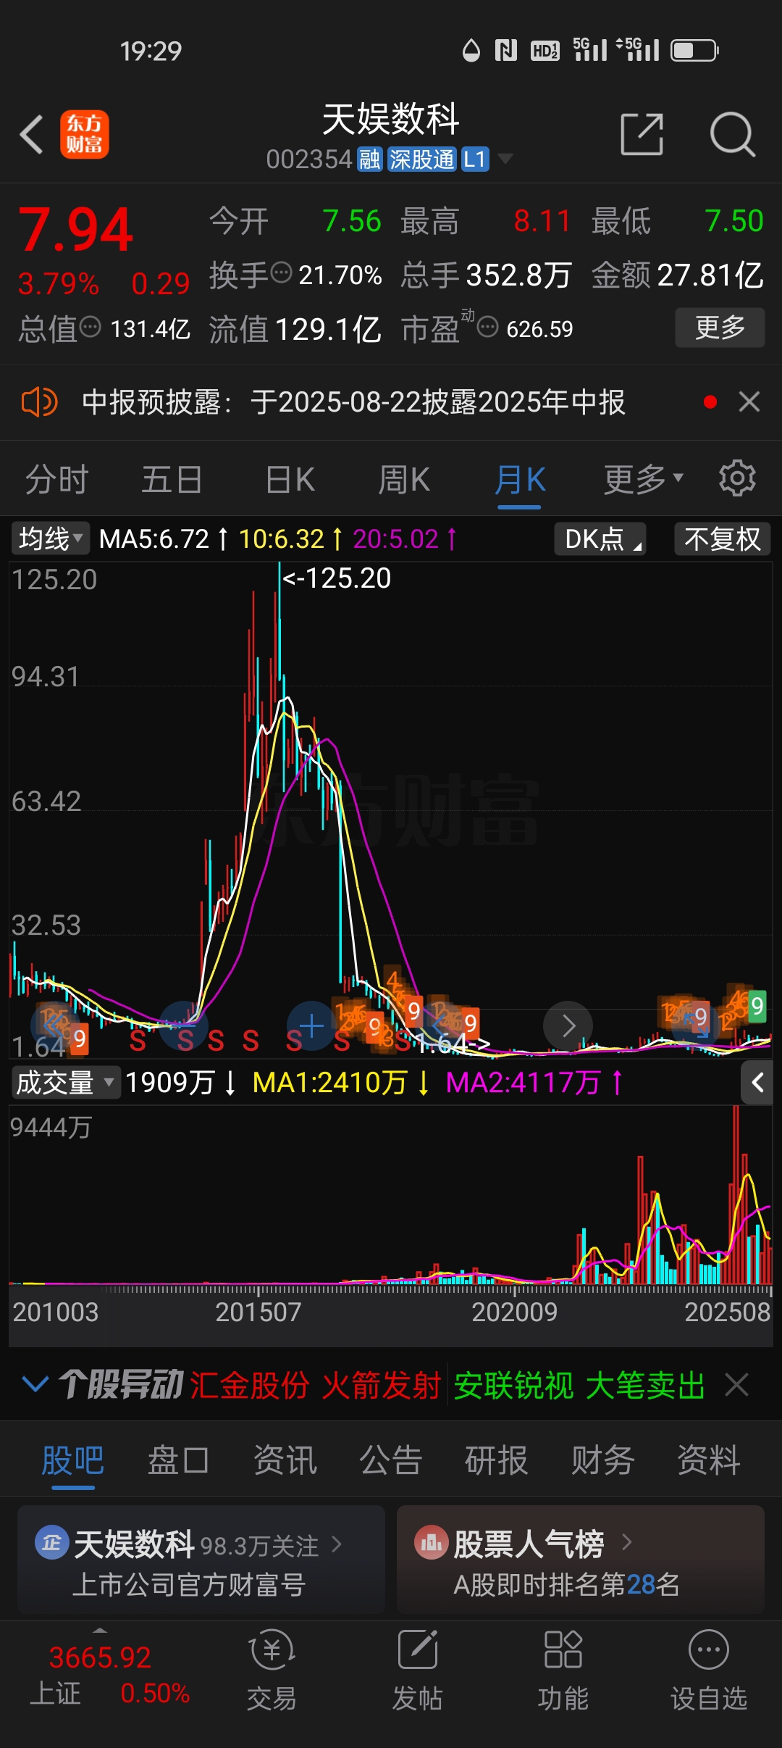Tap the MA5:6.72 moving average value
This screenshot has height=1748, width=782.
(x=154, y=538)
